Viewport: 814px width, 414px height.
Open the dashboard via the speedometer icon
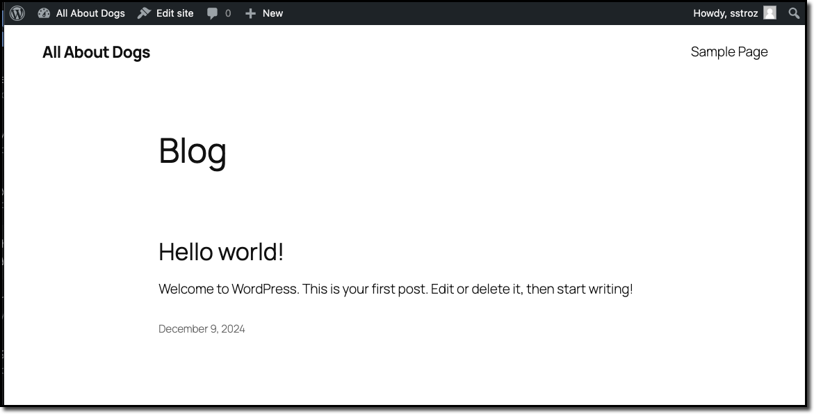(44, 13)
